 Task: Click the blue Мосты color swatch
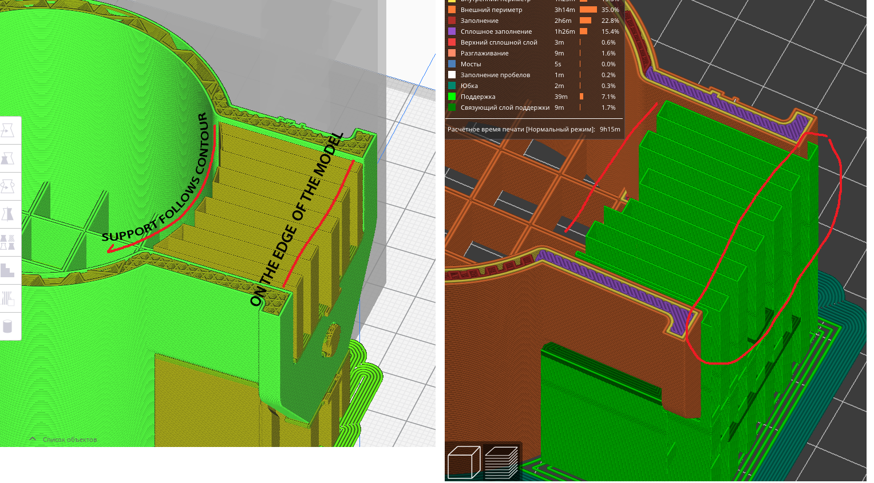click(x=452, y=64)
